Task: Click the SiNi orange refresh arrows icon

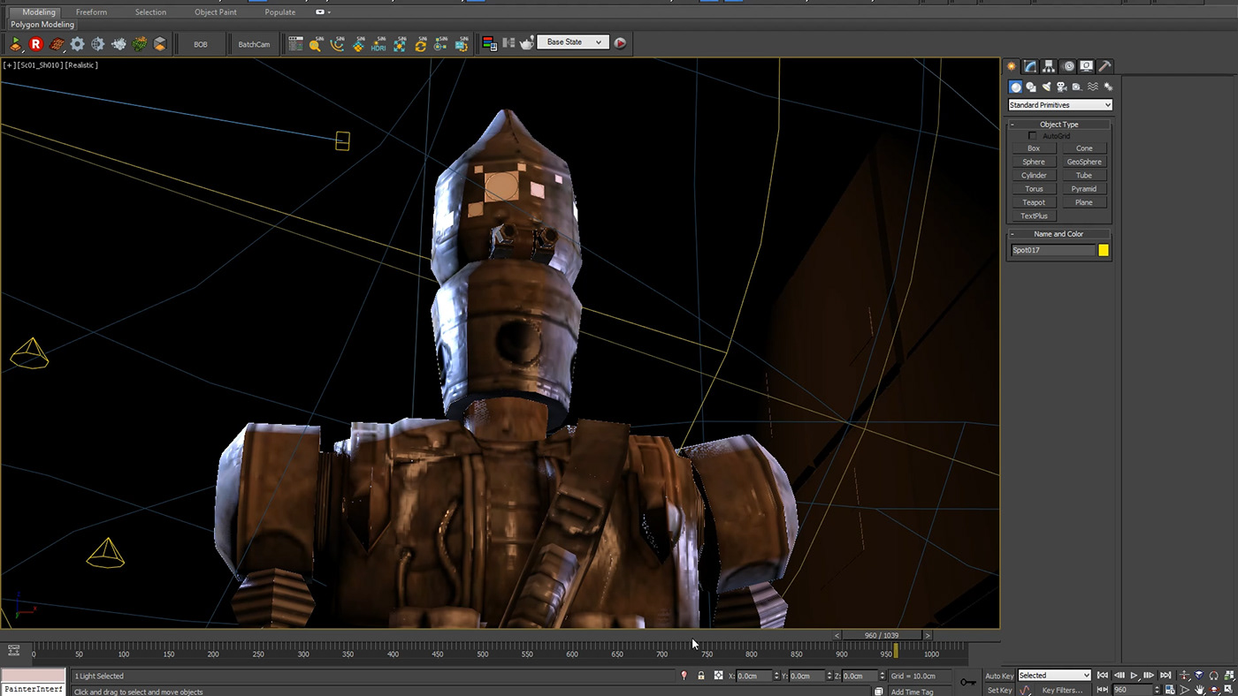Action: click(x=421, y=43)
